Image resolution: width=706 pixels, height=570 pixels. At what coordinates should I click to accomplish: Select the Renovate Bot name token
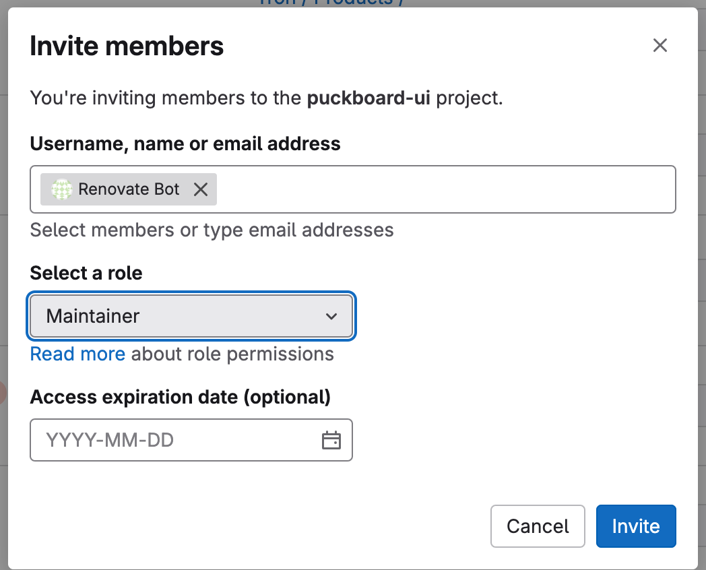129,189
